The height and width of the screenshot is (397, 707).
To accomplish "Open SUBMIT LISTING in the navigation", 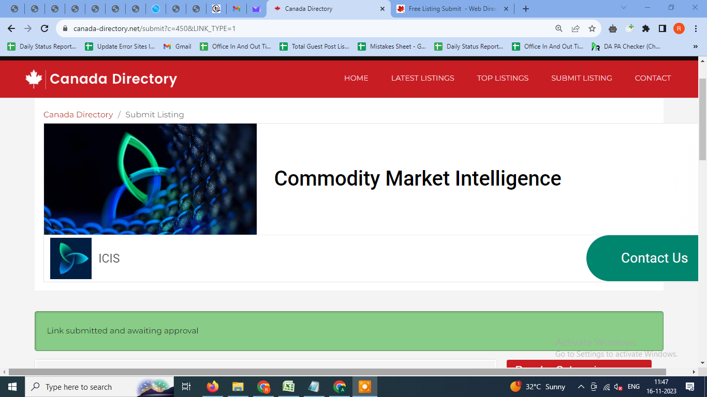I will pos(581,78).
